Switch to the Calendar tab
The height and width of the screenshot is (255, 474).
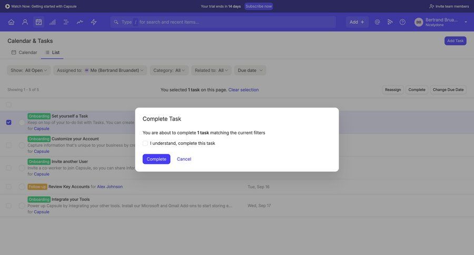(x=24, y=52)
